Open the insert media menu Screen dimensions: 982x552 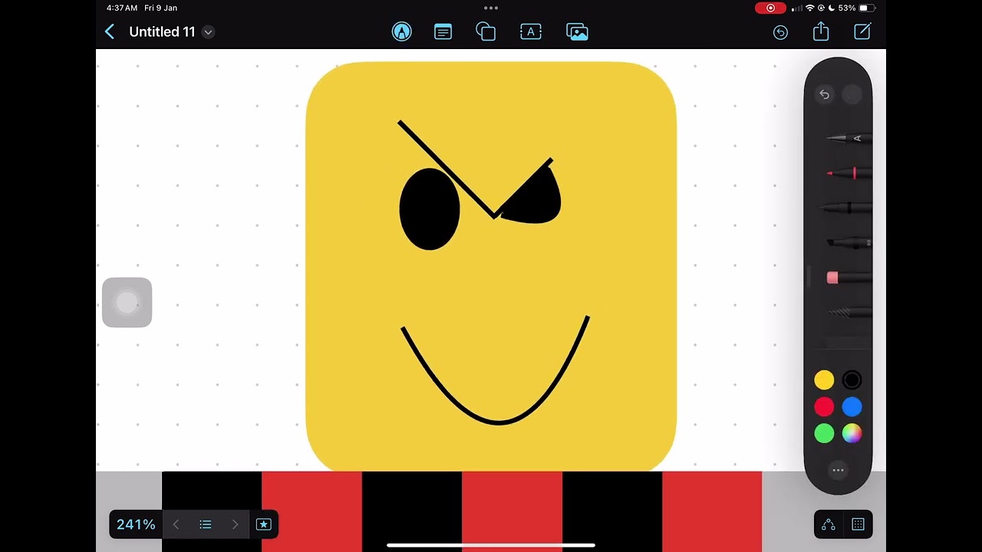point(577,31)
